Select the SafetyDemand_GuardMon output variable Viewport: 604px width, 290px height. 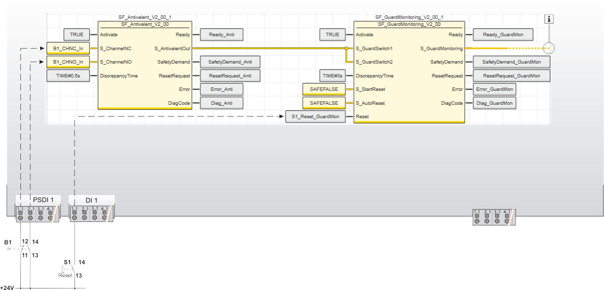(x=511, y=62)
